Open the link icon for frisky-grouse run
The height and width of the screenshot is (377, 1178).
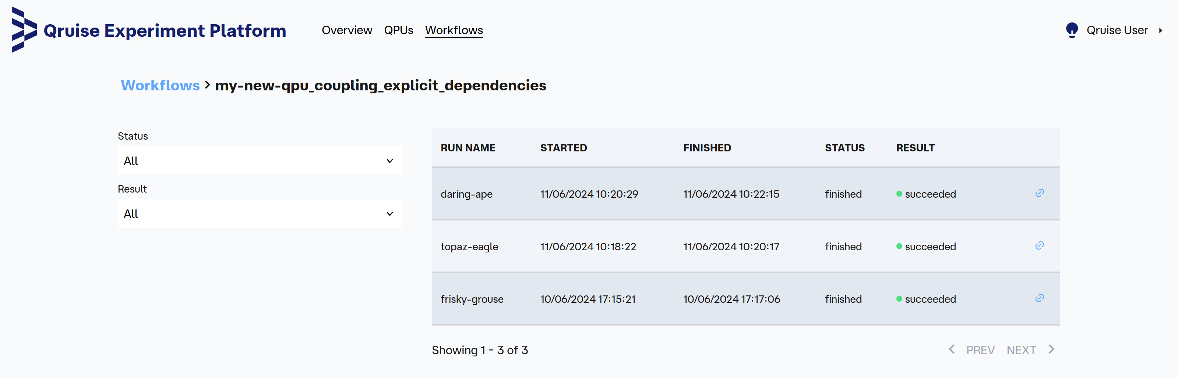1040,298
